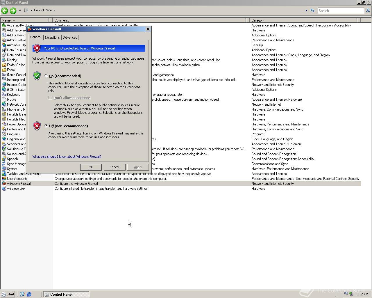This screenshot has width=372, height=298.
Task: Select the Folder Options icon
Action: (4, 65)
